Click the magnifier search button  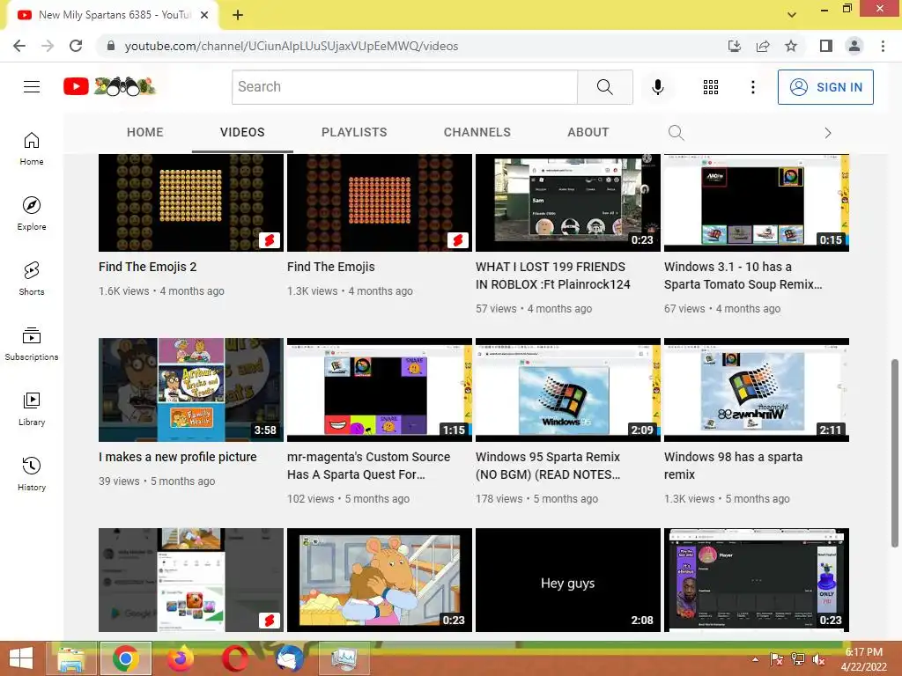[x=604, y=87]
